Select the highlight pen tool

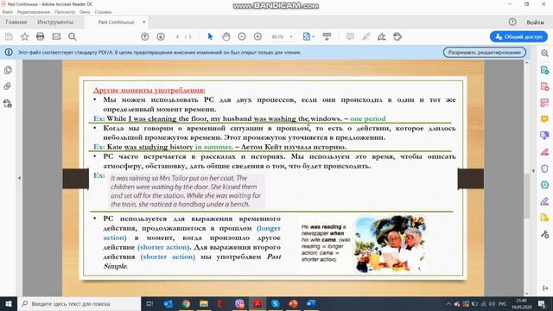(x=366, y=36)
